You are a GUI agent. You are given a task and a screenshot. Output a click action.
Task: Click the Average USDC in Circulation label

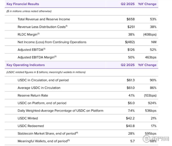coord(39,88)
